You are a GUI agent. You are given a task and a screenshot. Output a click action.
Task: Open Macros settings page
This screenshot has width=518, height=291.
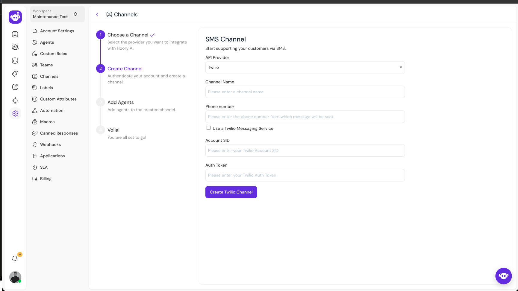47,122
